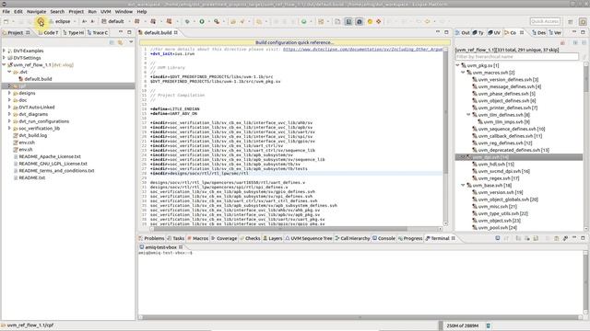The height and width of the screenshot is (331, 590).
Task: Switch to the Out outline tab
Action: coord(463,33)
